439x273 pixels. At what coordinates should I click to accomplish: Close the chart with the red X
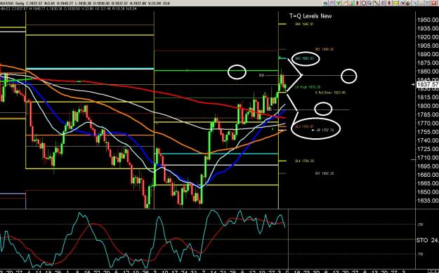click(x=434, y=3)
